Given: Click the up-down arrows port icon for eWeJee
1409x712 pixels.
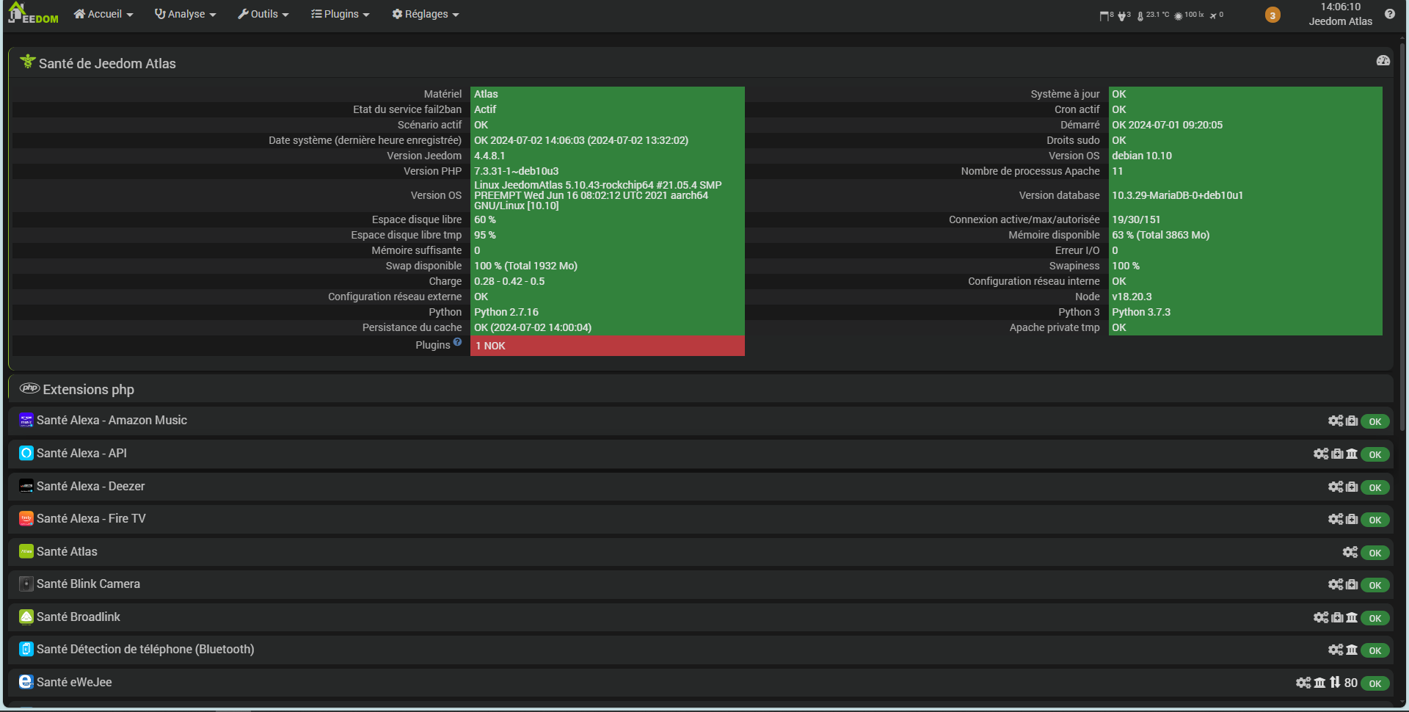Looking at the screenshot, I should click(x=1335, y=683).
